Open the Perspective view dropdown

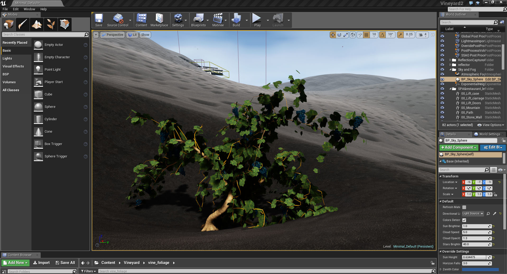113,35
